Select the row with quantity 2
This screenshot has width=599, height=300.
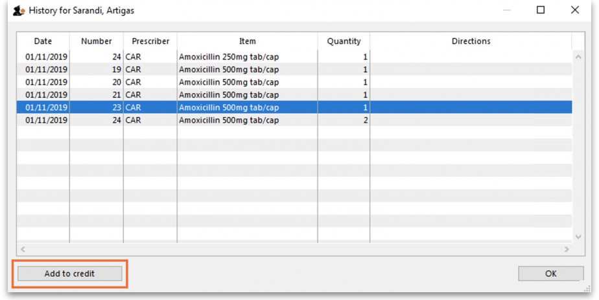click(x=228, y=120)
